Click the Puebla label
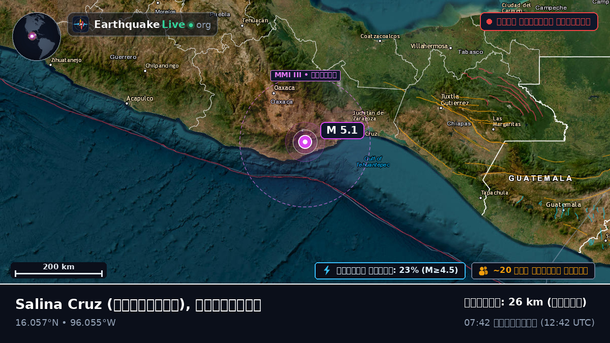This screenshot has width=610, height=343. [220, 14]
